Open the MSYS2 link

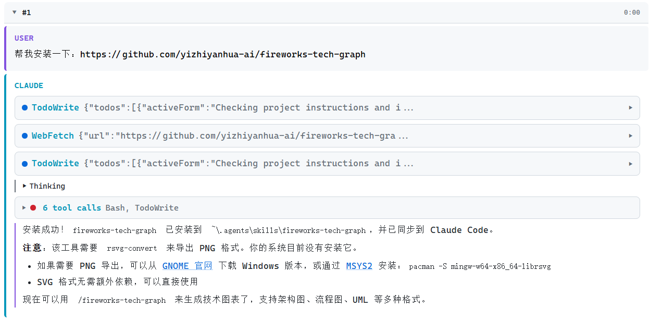(359, 266)
